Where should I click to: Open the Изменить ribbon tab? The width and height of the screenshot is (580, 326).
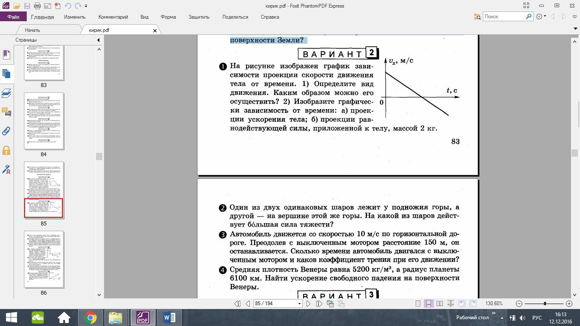[75, 17]
